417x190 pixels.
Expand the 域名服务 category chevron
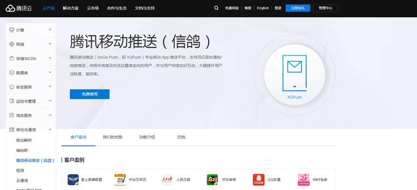(50, 115)
